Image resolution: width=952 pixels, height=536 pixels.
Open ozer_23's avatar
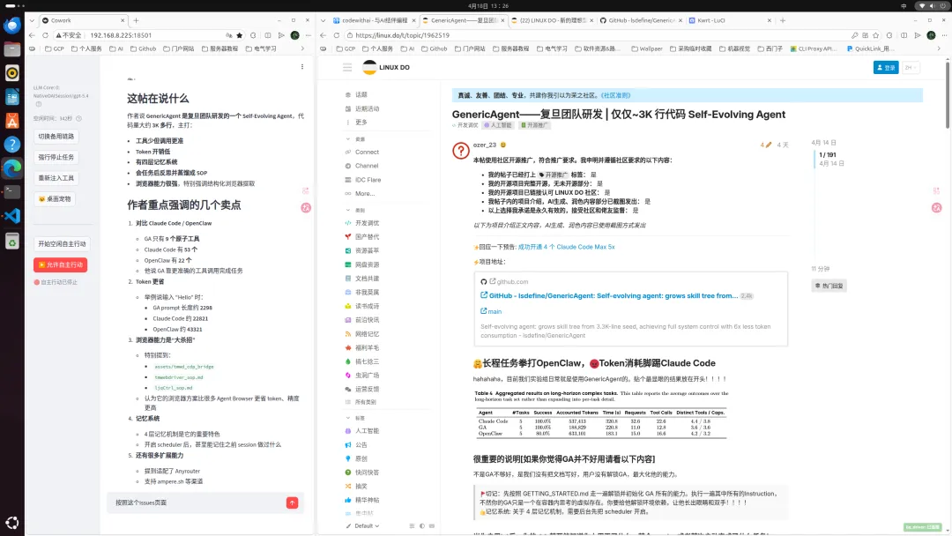[461, 151]
